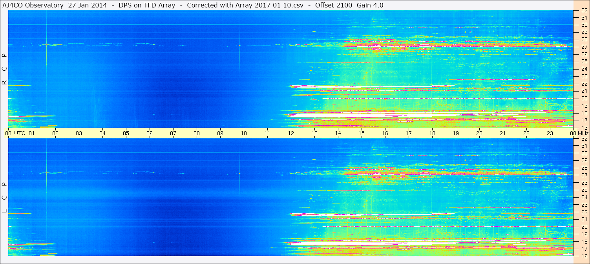Pick the 20 hour label on UTC axis

[479, 133]
